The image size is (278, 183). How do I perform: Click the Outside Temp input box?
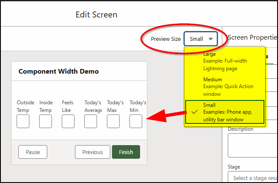[x=23, y=121]
